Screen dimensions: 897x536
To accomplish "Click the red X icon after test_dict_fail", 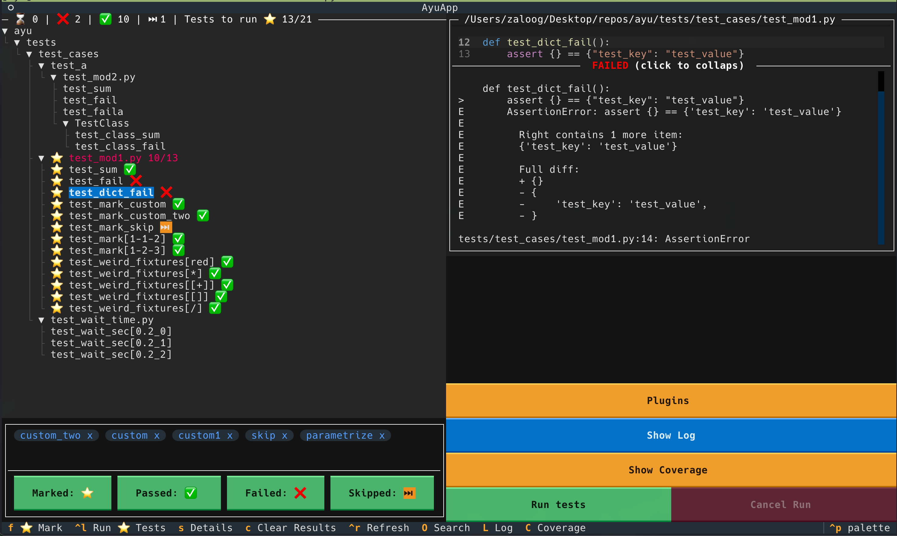I will (x=166, y=192).
